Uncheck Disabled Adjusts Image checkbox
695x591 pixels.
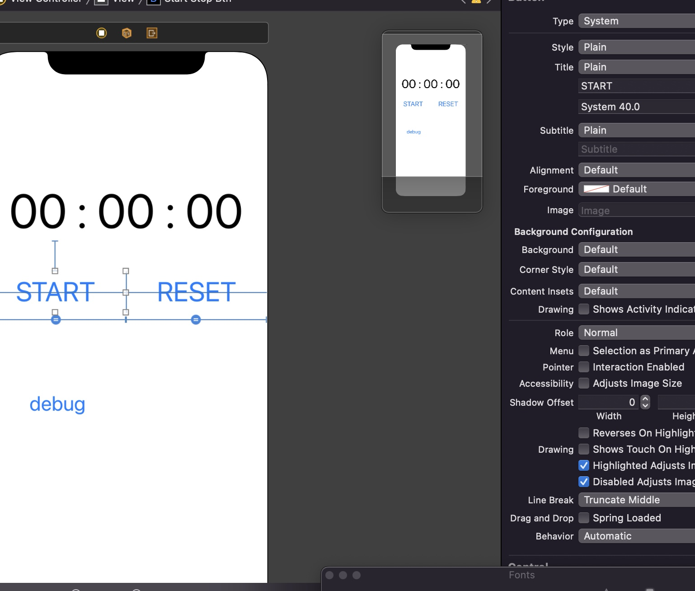pyautogui.click(x=584, y=482)
